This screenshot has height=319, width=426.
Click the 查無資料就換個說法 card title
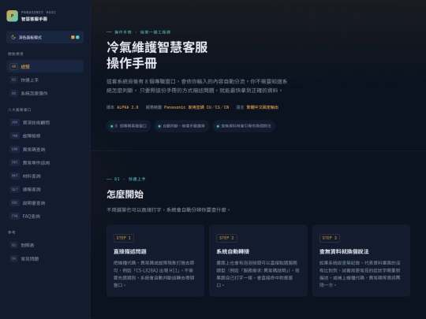coord(344,251)
